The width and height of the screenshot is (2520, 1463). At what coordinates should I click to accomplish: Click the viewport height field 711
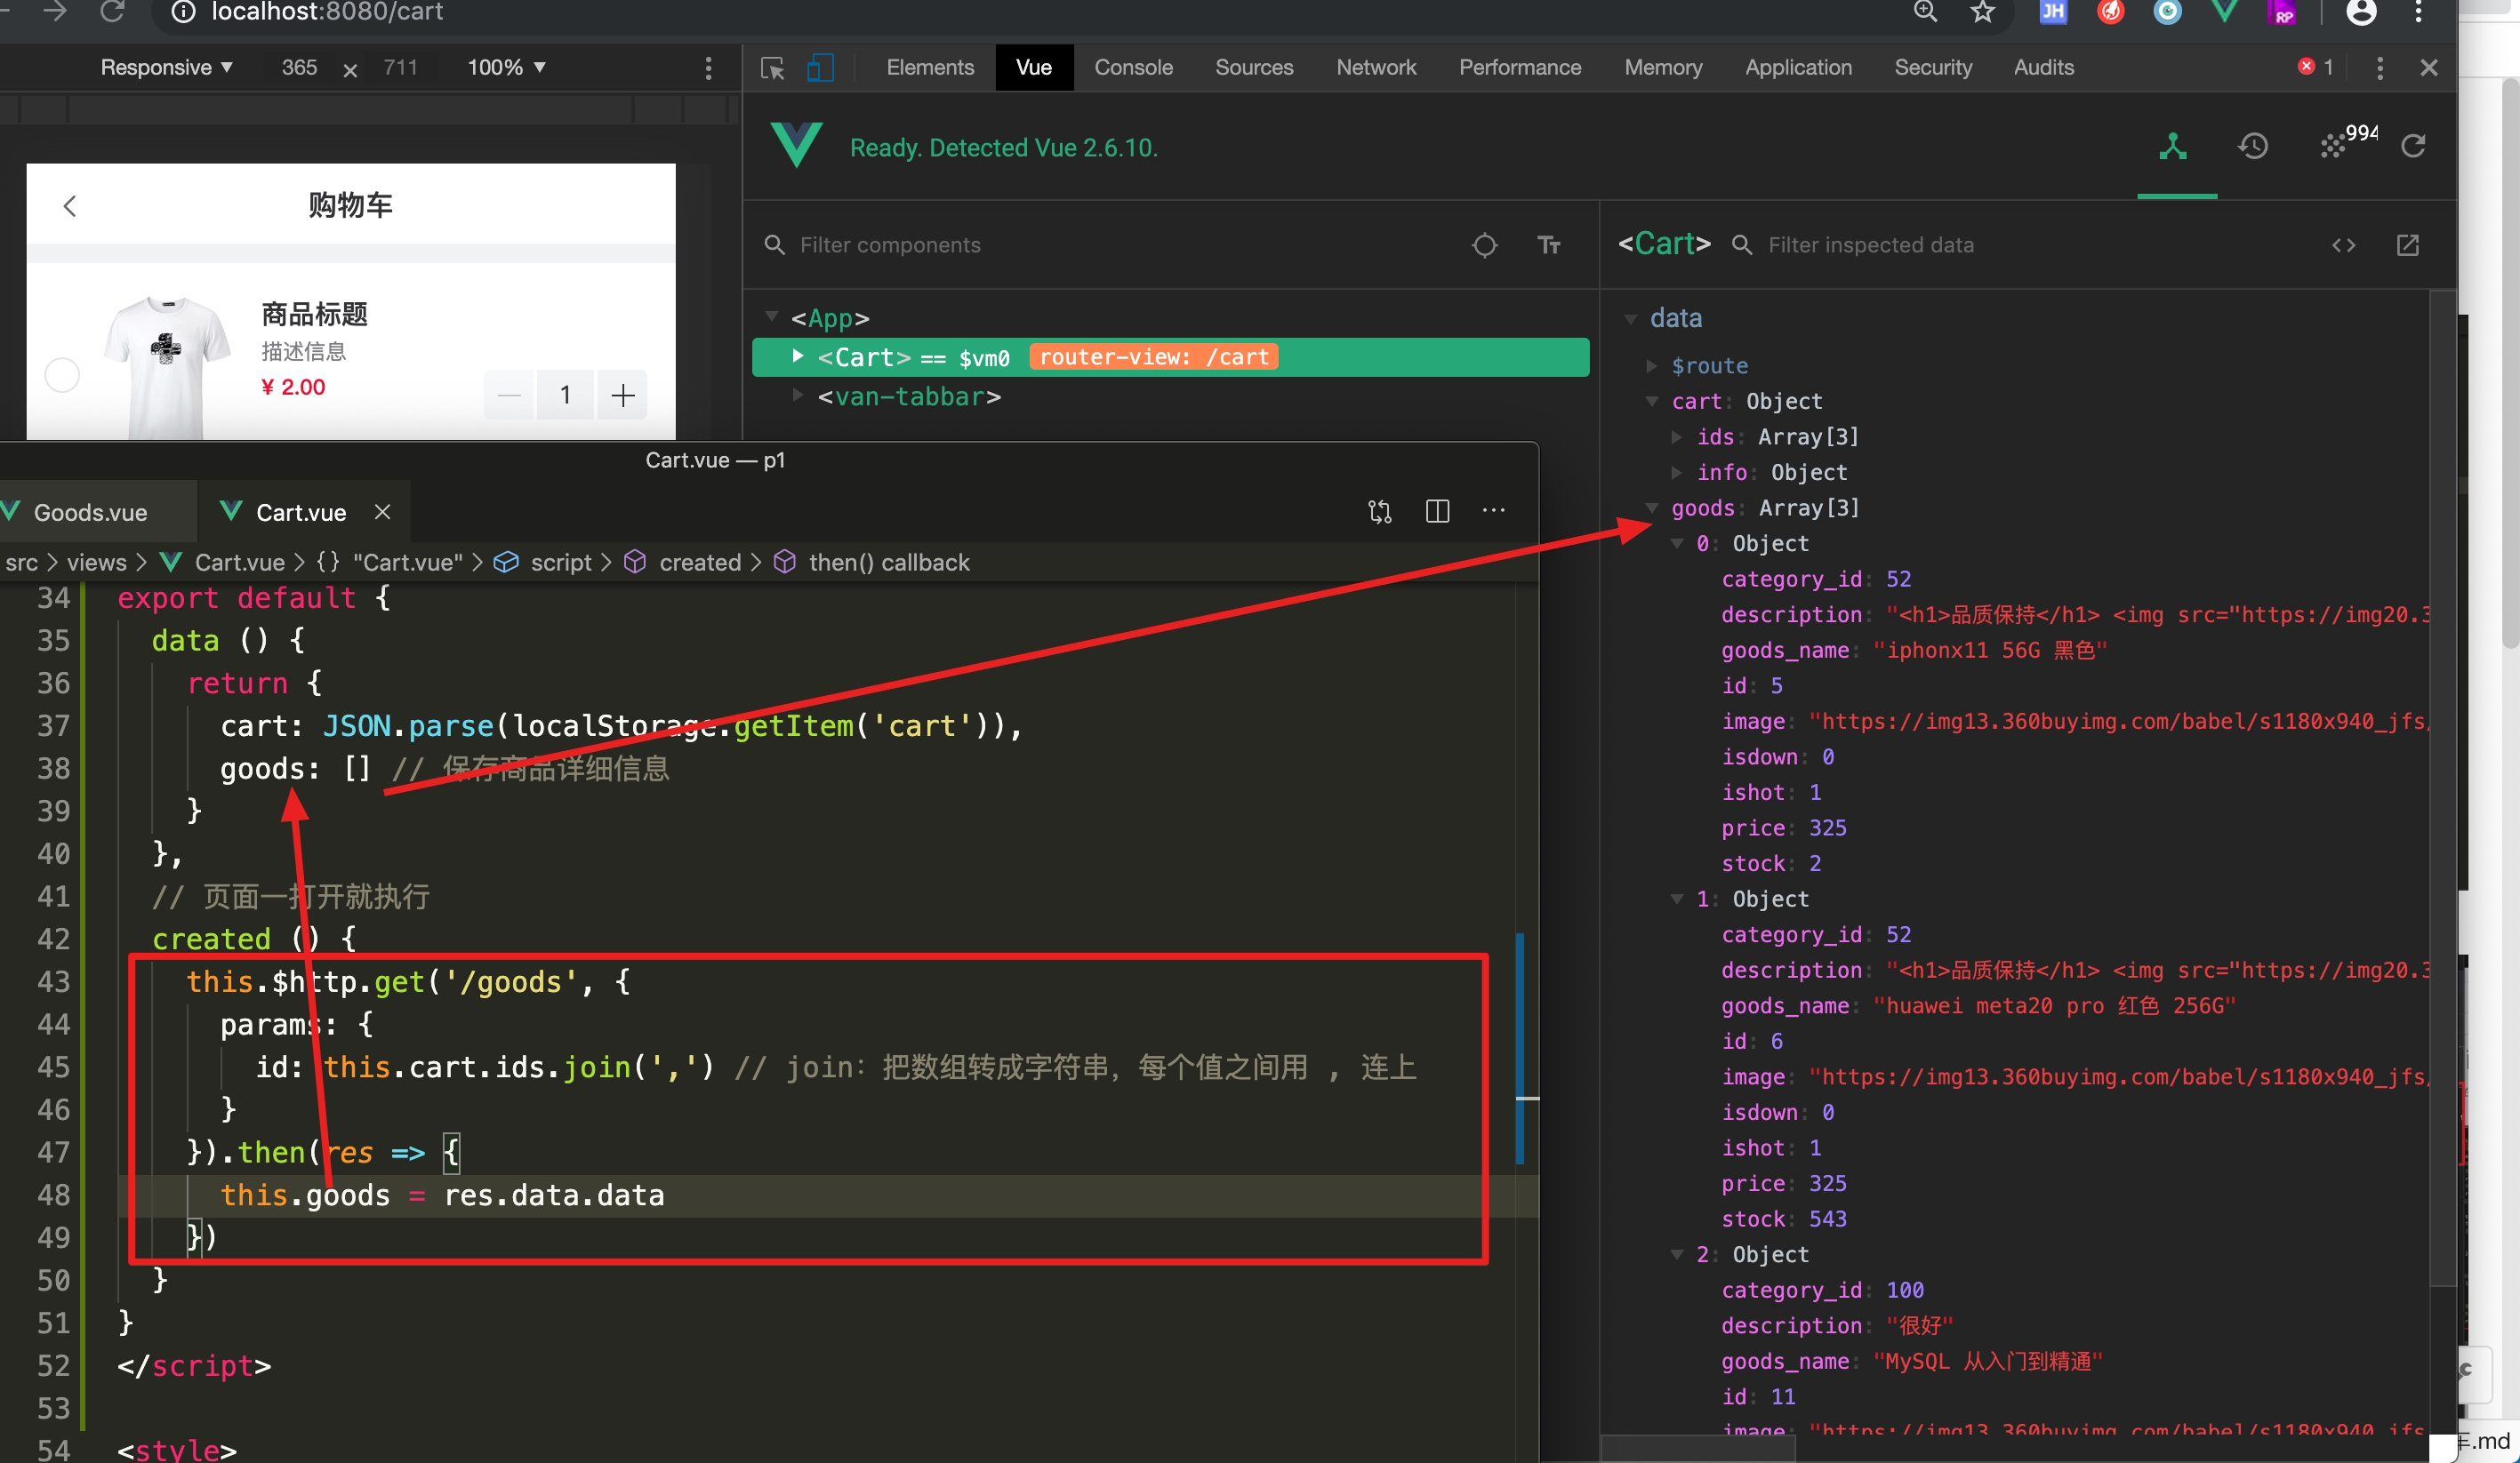pos(400,67)
